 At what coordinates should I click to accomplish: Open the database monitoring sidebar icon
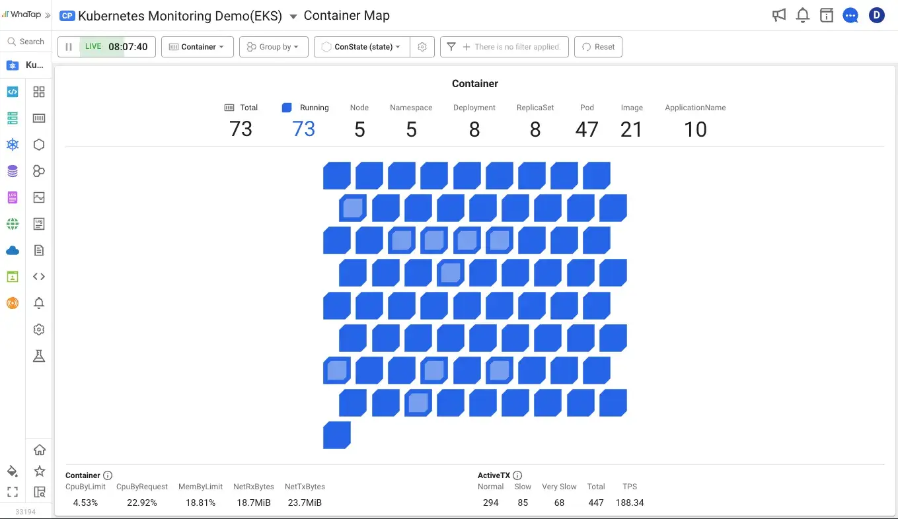pyautogui.click(x=12, y=170)
